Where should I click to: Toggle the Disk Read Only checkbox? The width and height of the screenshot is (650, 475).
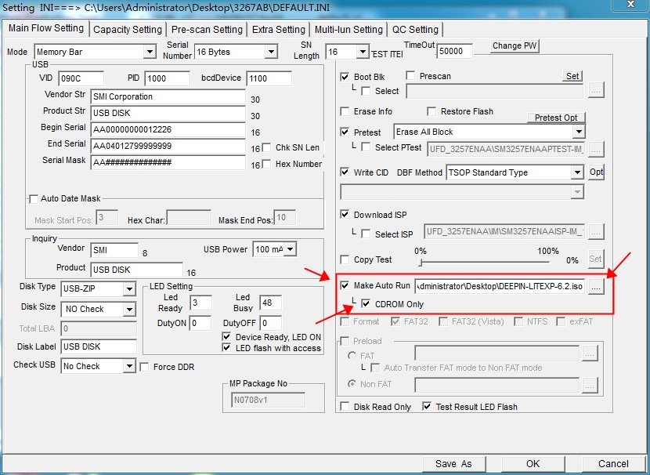[x=345, y=407]
